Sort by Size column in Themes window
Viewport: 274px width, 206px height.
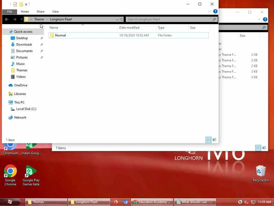(242, 36)
